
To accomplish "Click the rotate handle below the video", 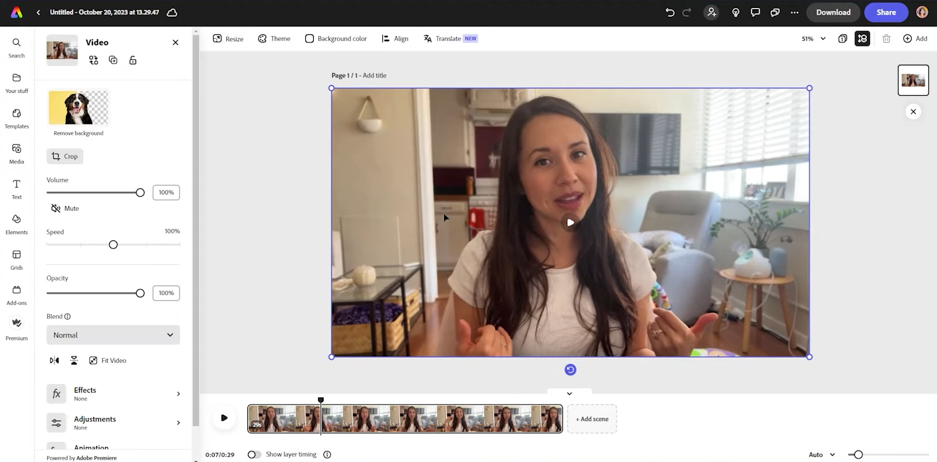I will coord(570,370).
